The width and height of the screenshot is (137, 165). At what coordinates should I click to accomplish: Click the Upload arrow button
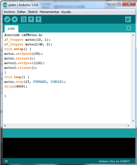14,19
